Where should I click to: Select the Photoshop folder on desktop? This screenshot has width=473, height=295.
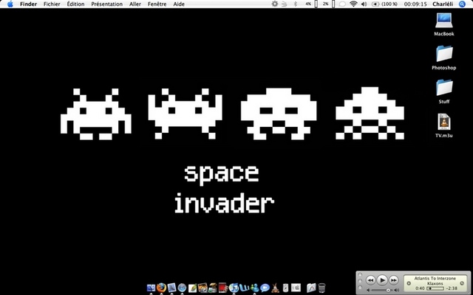[443, 54]
